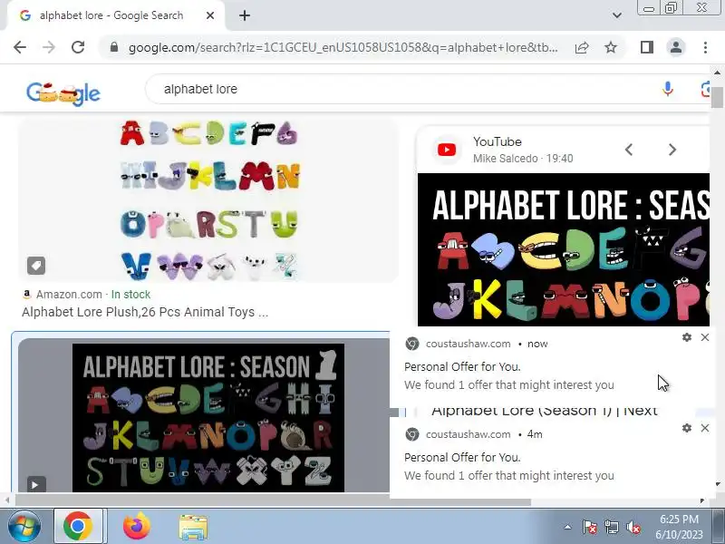The height and width of the screenshot is (544, 725).
Task: Bookmark this page with the star
Action: click(611, 47)
